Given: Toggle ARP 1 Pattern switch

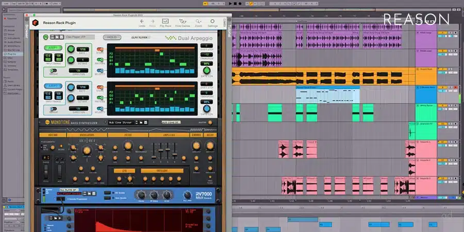Looking at the screenshot, I should tap(100, 60).
